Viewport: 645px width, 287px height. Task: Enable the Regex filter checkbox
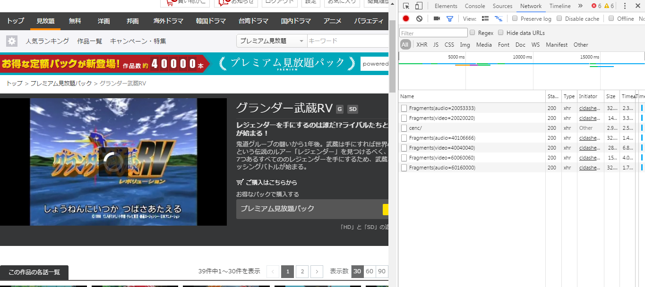point(473,33)
